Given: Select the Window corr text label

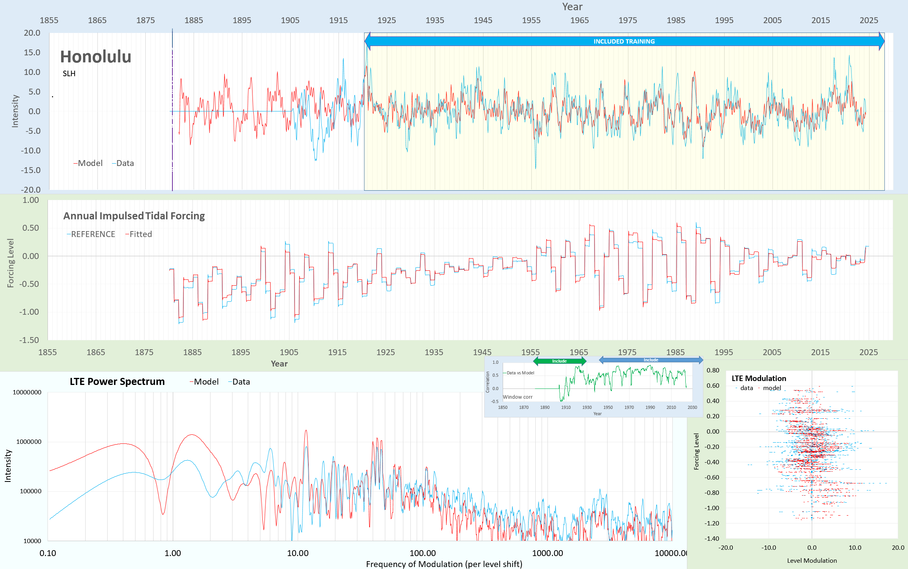Looking at the screenshot, I should 518,397.
